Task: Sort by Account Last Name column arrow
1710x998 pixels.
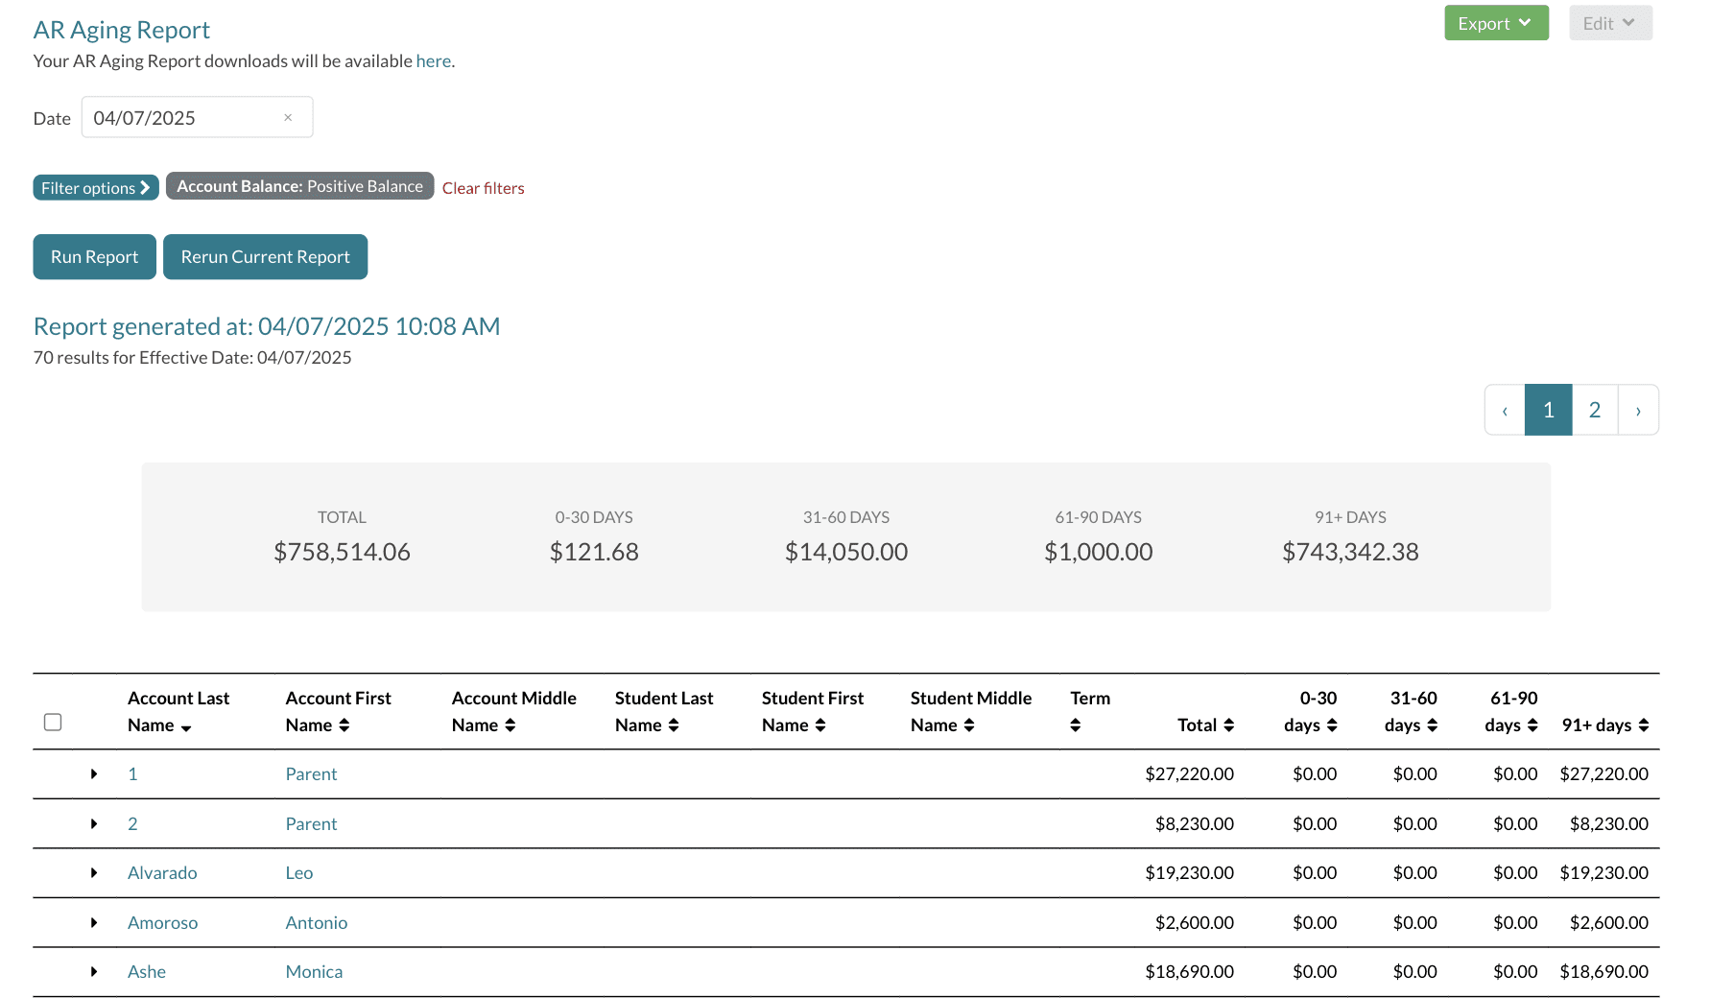Action: pyautogui.click(x=185, y=727)
